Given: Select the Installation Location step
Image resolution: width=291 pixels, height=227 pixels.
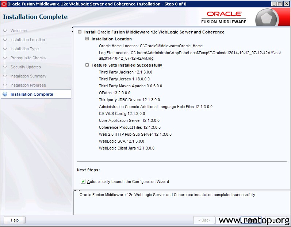Looking at the screenshot, I should [28, 40].
